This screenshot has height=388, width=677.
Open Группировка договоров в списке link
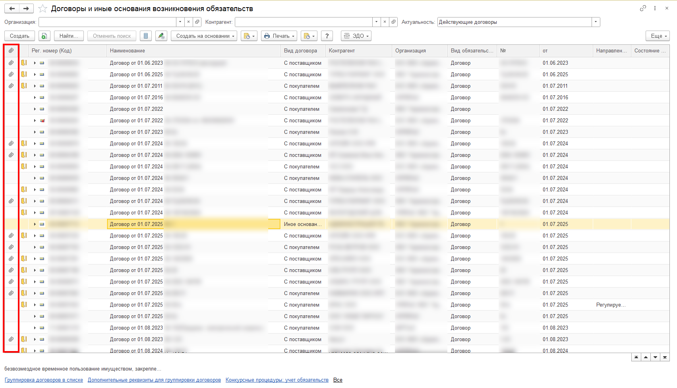pyautogui.click(x=44, y=380)
